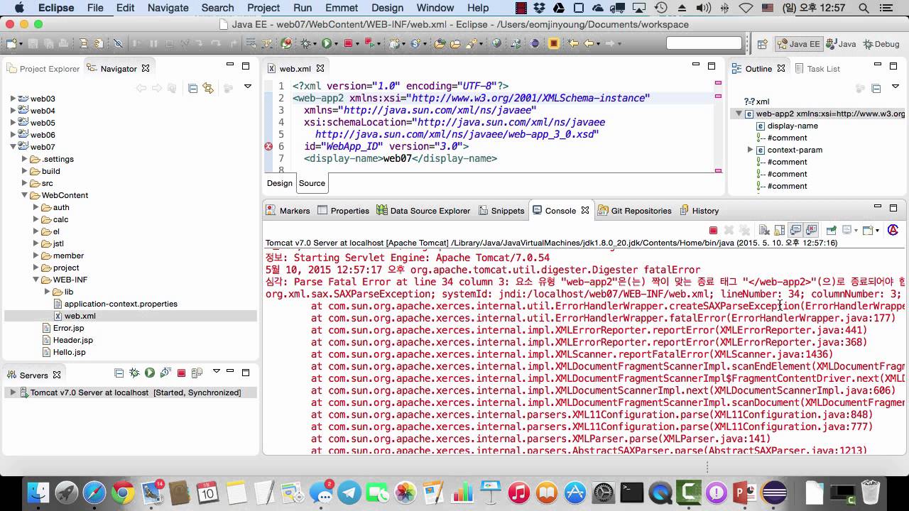Open Google Chrome from the Dock
Image resolution: width=909 pixels, height=511 pixels.
(x=123, y=492)
